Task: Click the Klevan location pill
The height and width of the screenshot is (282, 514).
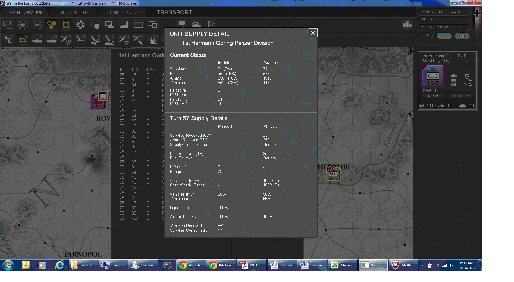Action: (443, 20)
